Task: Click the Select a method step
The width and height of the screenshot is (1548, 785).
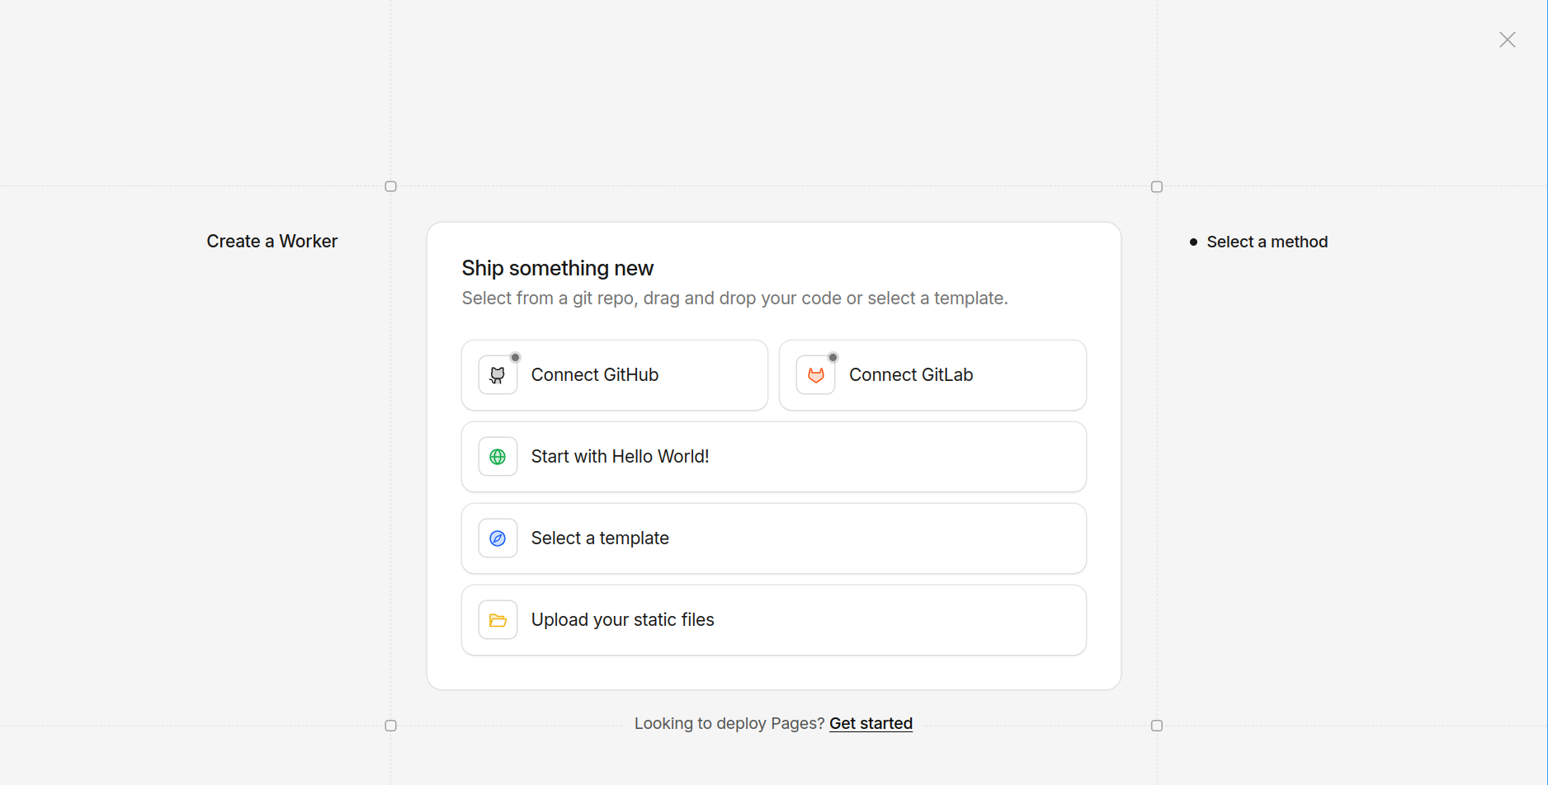Action: pos(1267,241)
